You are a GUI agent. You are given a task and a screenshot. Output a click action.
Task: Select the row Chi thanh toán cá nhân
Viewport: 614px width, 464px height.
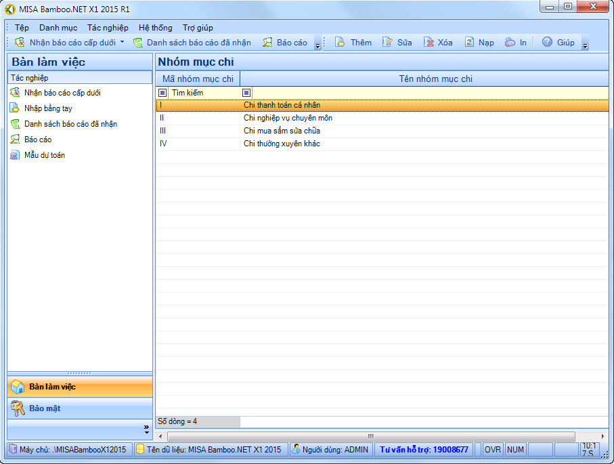click(x=382, y=105)
